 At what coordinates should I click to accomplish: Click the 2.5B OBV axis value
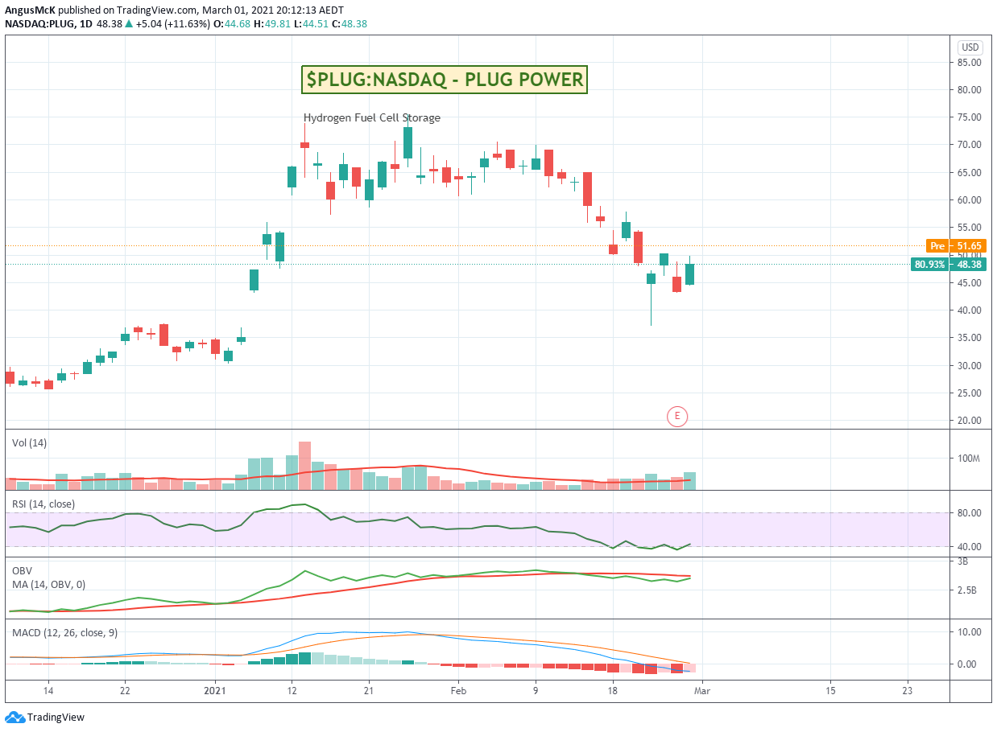(x=969, y=590)
